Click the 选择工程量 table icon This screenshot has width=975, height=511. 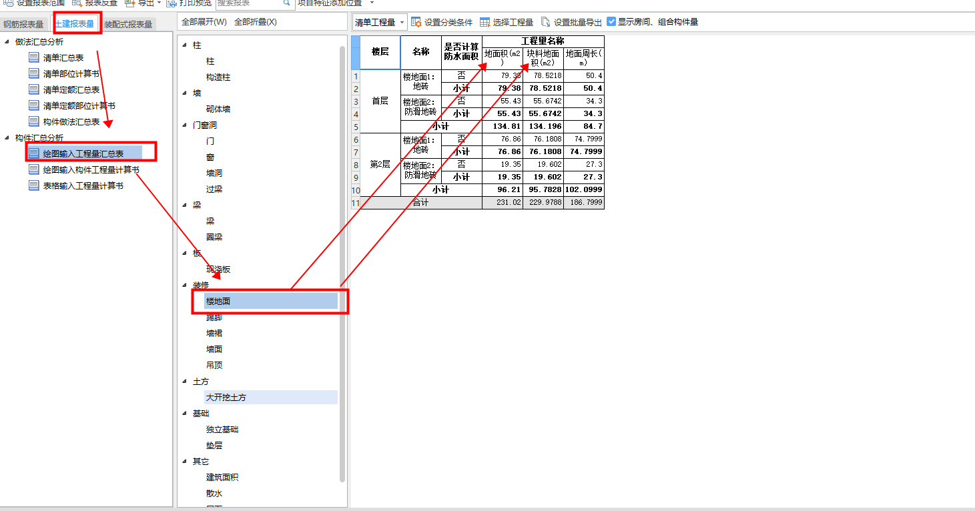point(484,22)
